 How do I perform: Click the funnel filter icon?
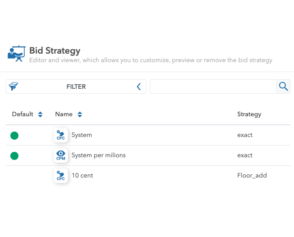(14, 87)
